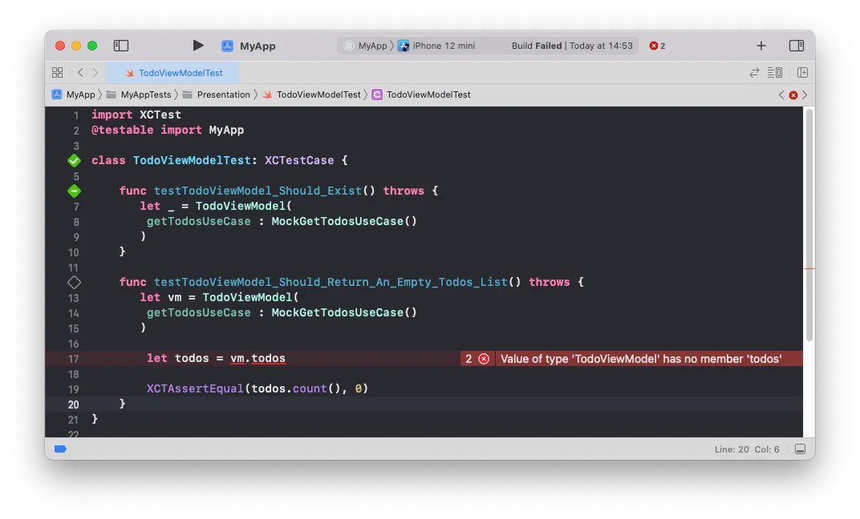
Task: Select the TodoViewModelTest editor tab
Action: coord(172,72)
